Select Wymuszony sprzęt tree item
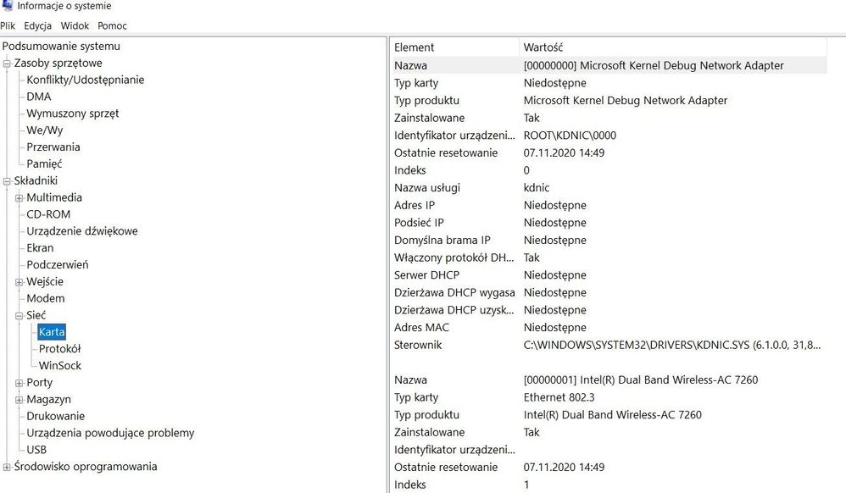The height and width of the screenshot is (493, 846). pos(72,114)
